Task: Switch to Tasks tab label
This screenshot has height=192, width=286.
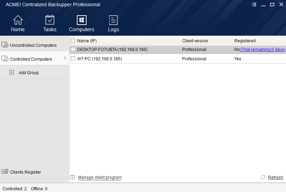Action: click(50, 29)
